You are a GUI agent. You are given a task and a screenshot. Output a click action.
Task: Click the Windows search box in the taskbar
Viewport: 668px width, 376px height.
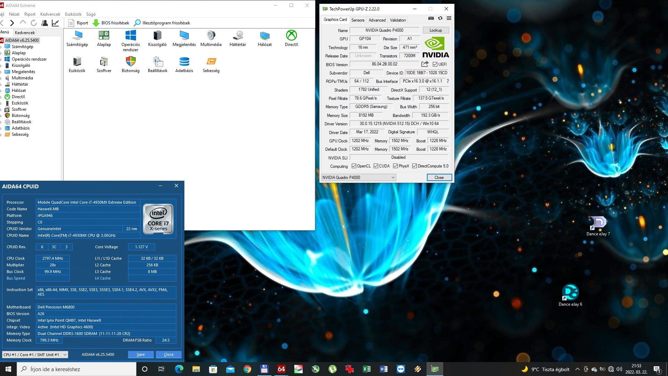point(77,369)
